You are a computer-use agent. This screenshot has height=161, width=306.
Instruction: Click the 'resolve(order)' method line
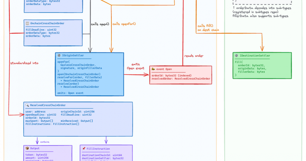pyautogui.click(x=68, y=84)
